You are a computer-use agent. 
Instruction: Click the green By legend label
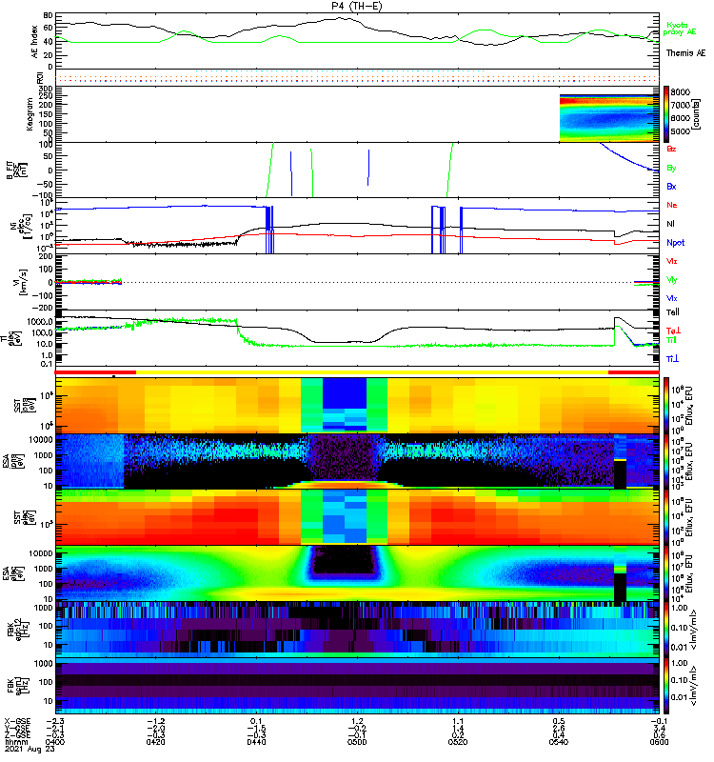(x=670, y=169)
